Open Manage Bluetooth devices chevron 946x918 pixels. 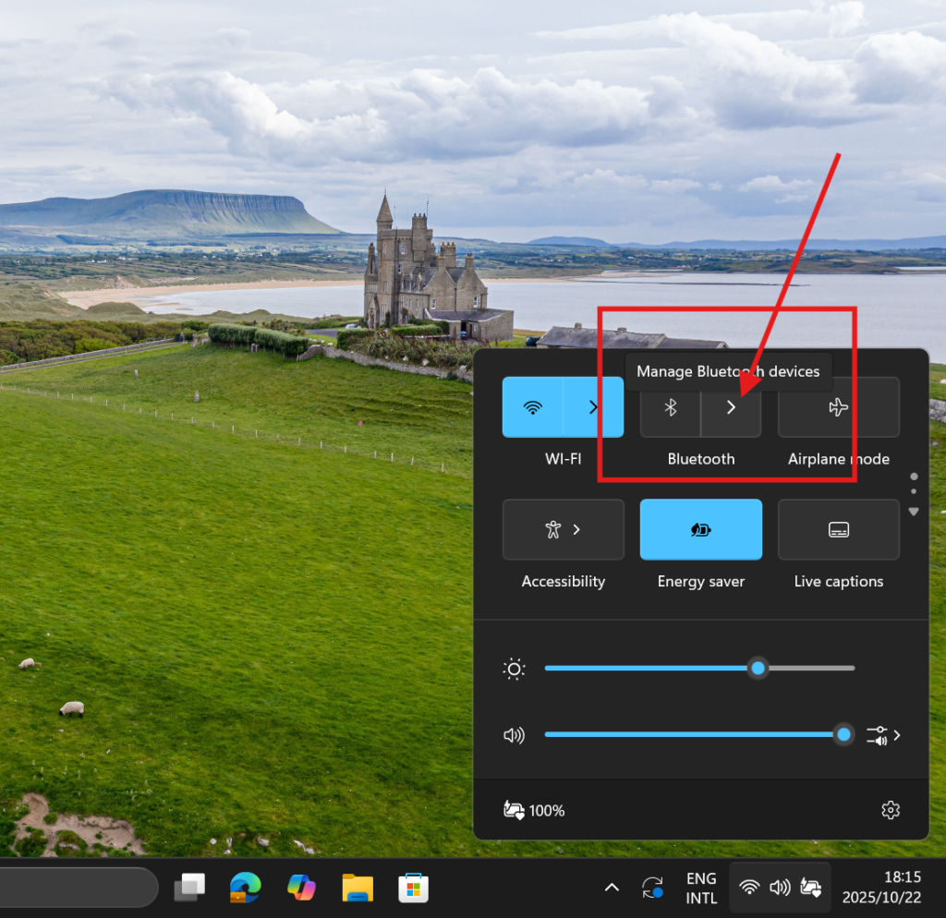731,407
